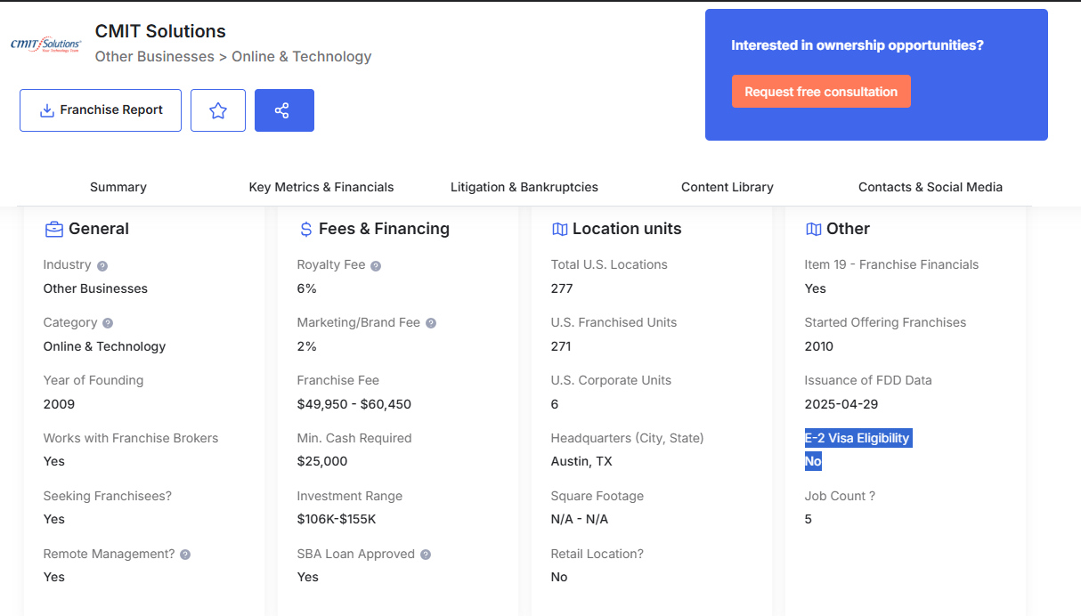
Task: Click the Works with Franchise Brokers label
Action: coord(131,438)
